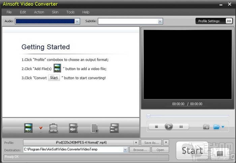236x163 pixels.
Task: Click the Add icon in Getting Started step 2
Action: pyautogui.click(x=57, y=68)
